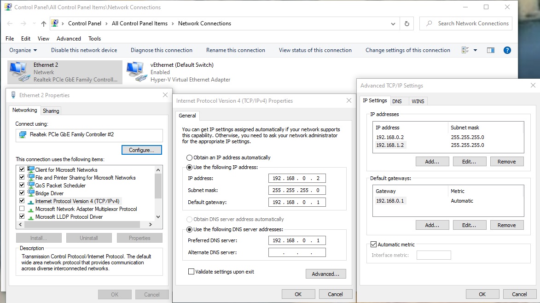
Task: Select the Ethernet 2 adapter icon
Action: (x=18, y=72)
